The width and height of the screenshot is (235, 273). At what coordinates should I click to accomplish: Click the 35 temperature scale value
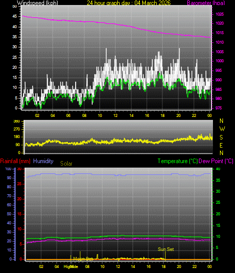(x=218, y=180)
